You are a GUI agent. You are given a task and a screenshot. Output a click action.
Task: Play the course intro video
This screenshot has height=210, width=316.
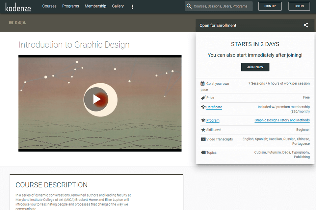tap(96, 99)
